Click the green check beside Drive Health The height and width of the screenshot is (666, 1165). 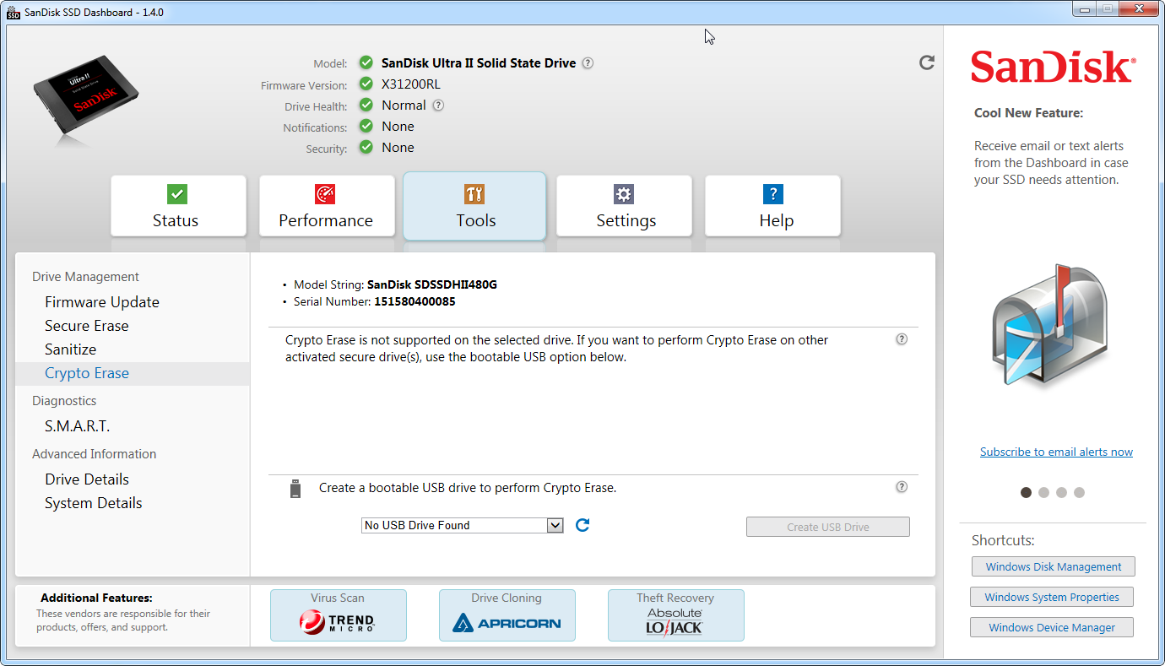pyautogui.click(x=366, y=105)
